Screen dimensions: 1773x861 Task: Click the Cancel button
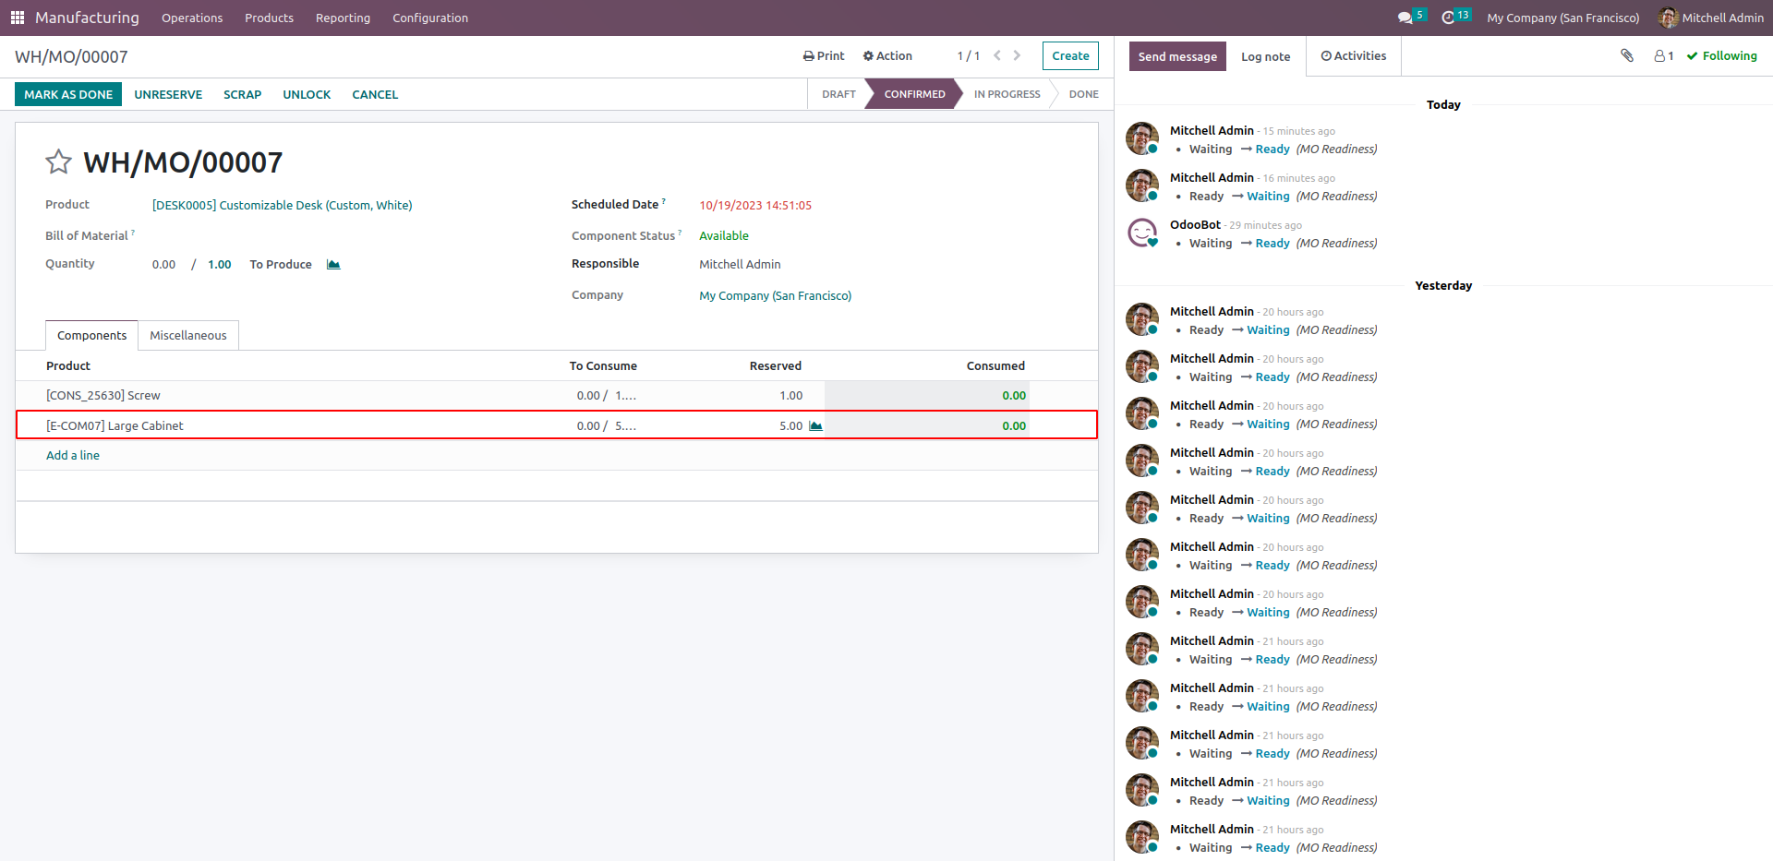pos(375,94)
